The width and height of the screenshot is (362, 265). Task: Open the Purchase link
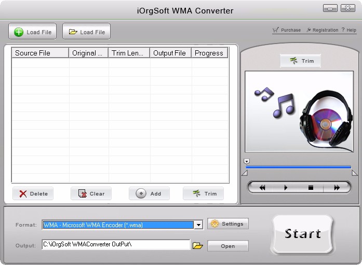[287, 30]
